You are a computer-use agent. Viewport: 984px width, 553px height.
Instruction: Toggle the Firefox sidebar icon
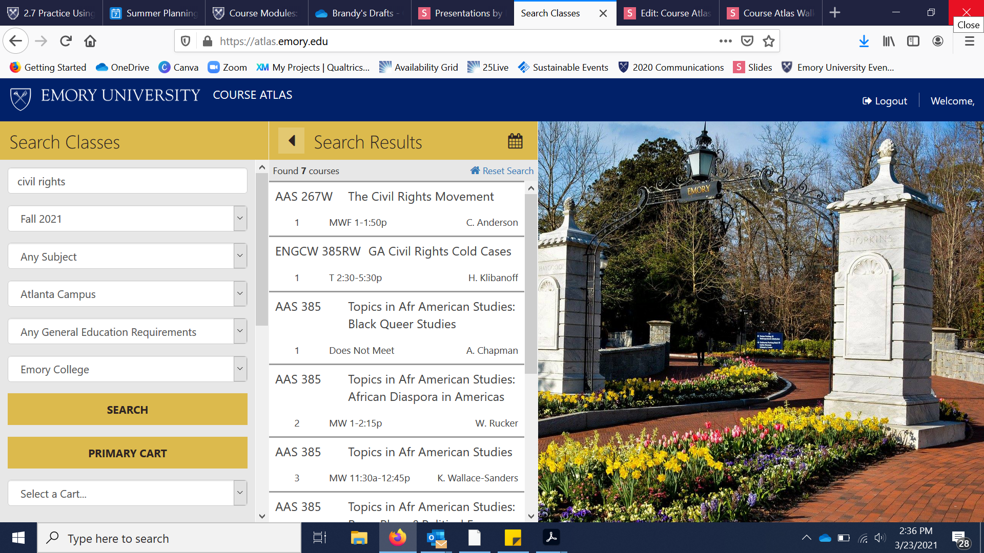[x=913, y=41]
